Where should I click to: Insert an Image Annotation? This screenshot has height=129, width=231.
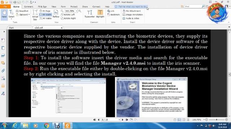tap(132, 15)
